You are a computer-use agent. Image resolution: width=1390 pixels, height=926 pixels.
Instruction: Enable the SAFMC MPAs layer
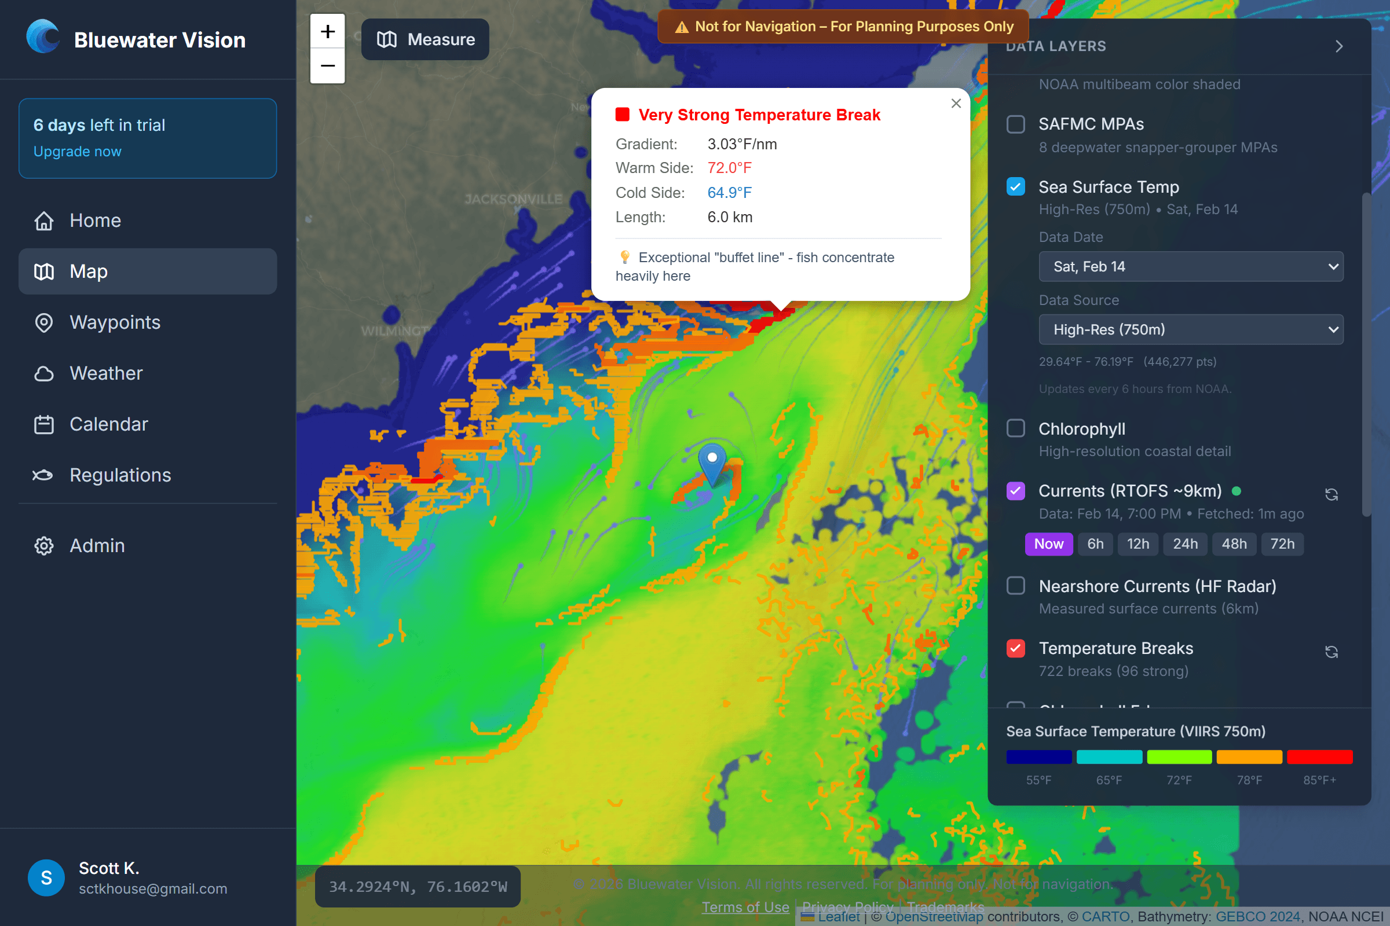click(x=1015, y=124)
